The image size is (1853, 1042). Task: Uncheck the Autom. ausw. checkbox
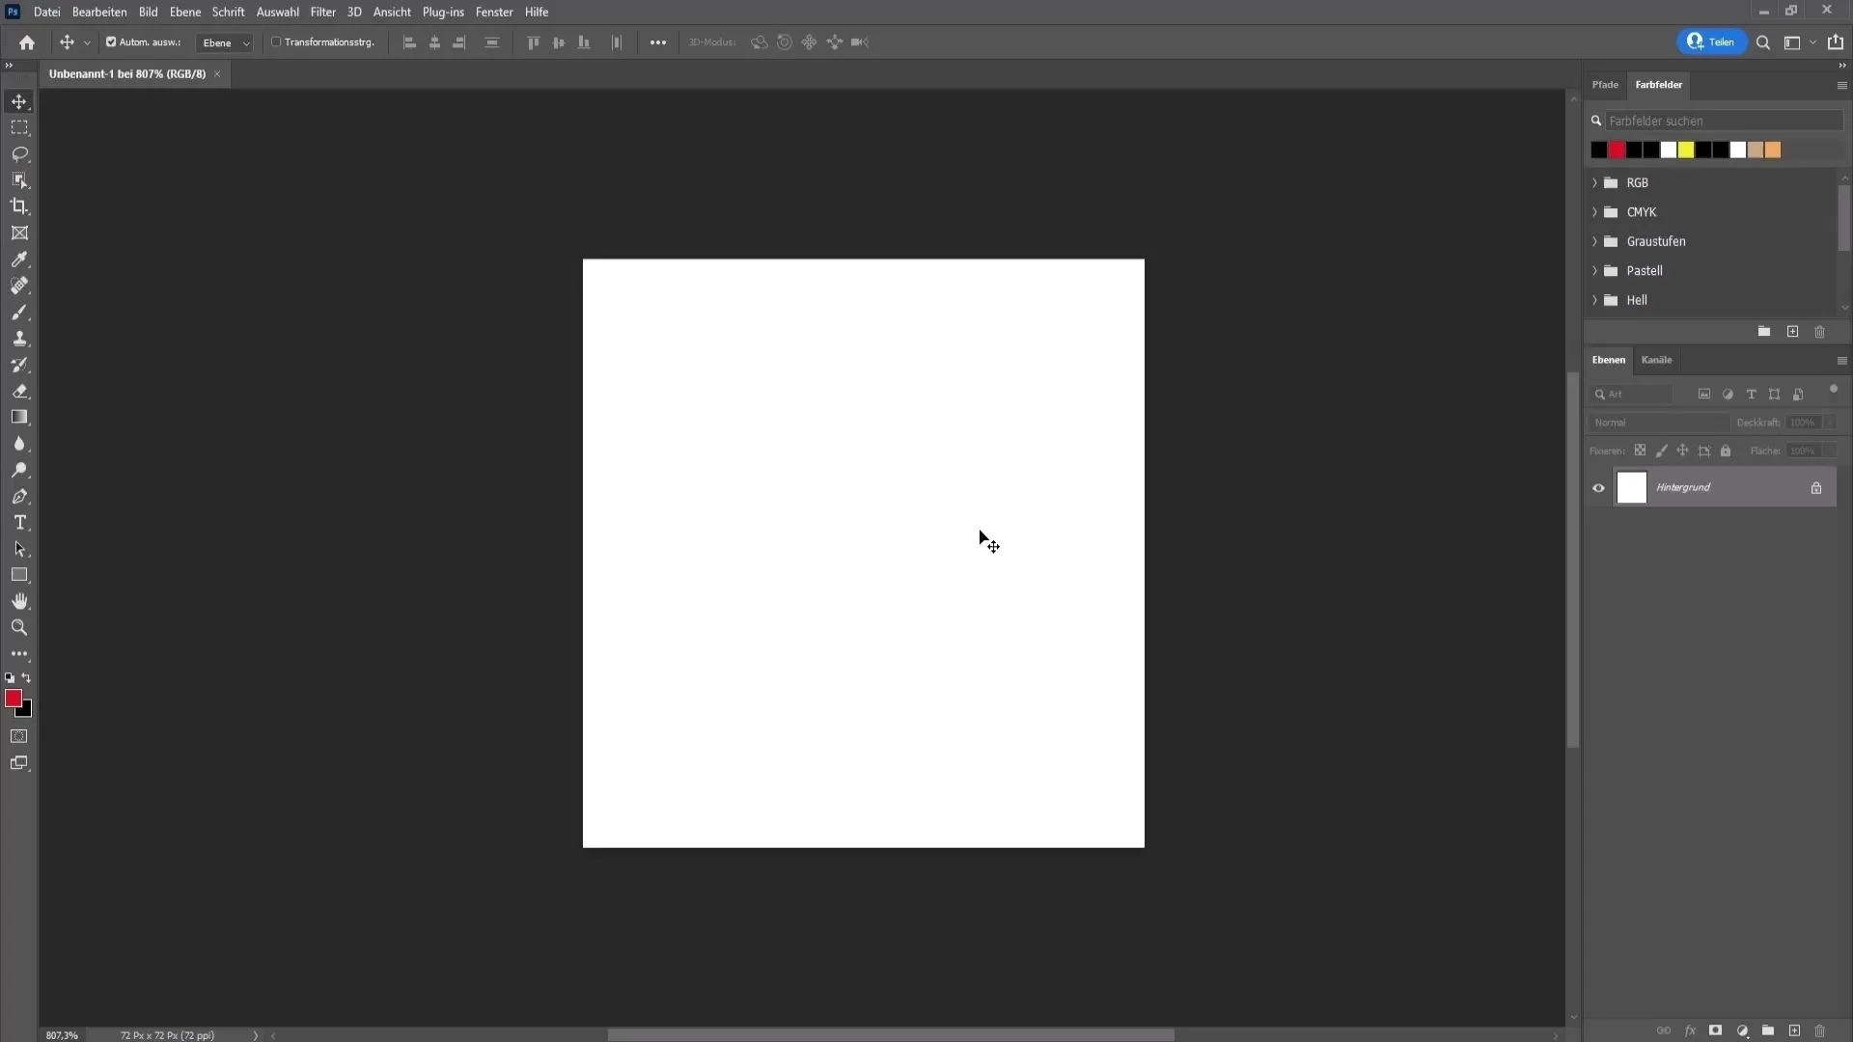tap(111, 42)
